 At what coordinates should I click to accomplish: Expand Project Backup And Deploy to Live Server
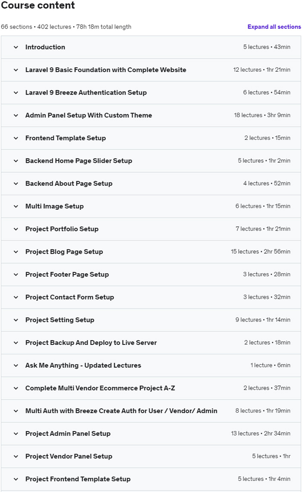coord(91,343)
